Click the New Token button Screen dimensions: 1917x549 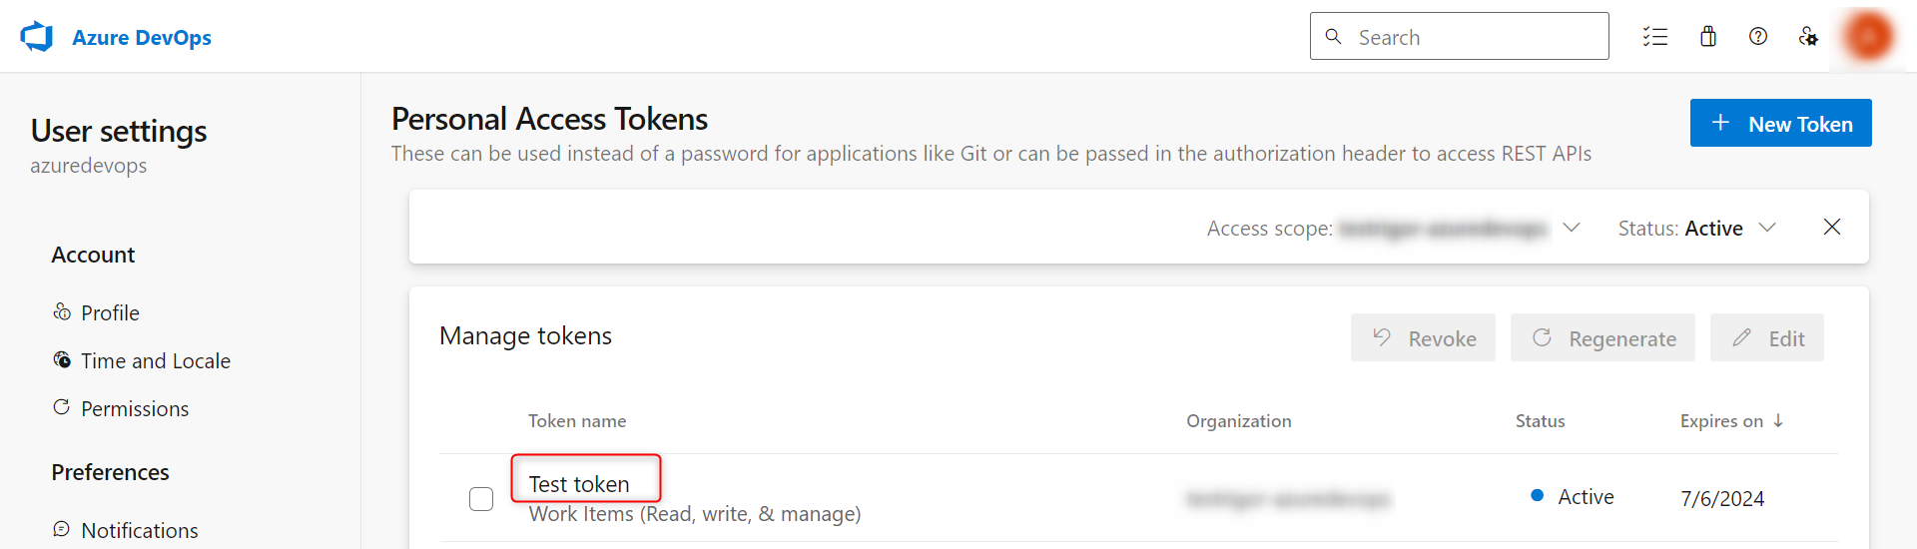pyautogui.click(x=1780, y=124)
